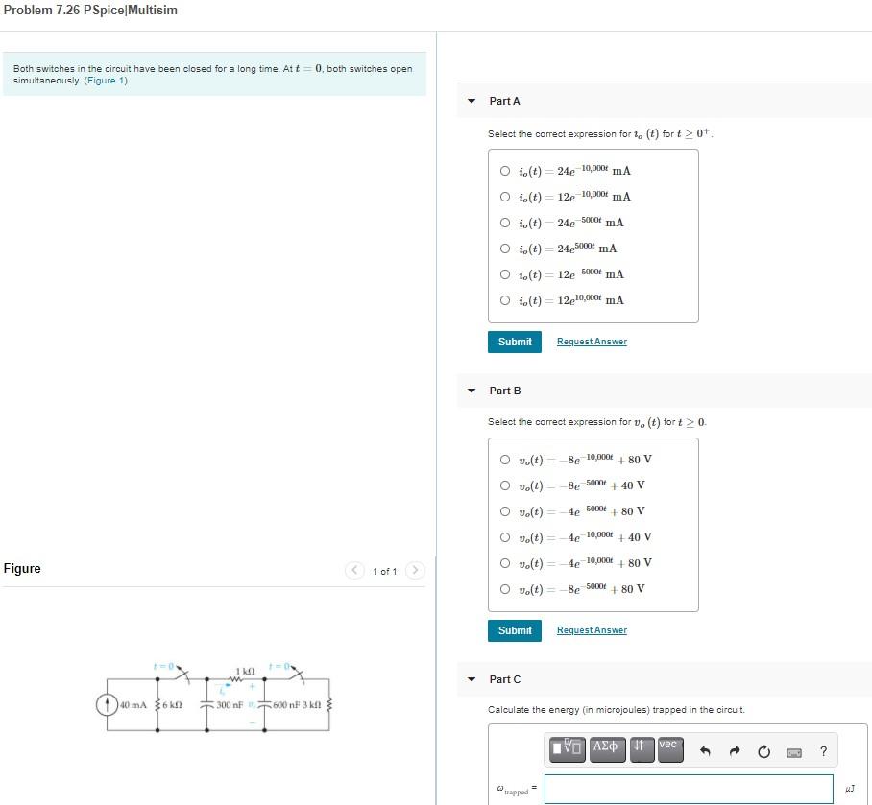
Task: Open the templates button in equation toolbar
Action: coord(567,749)
